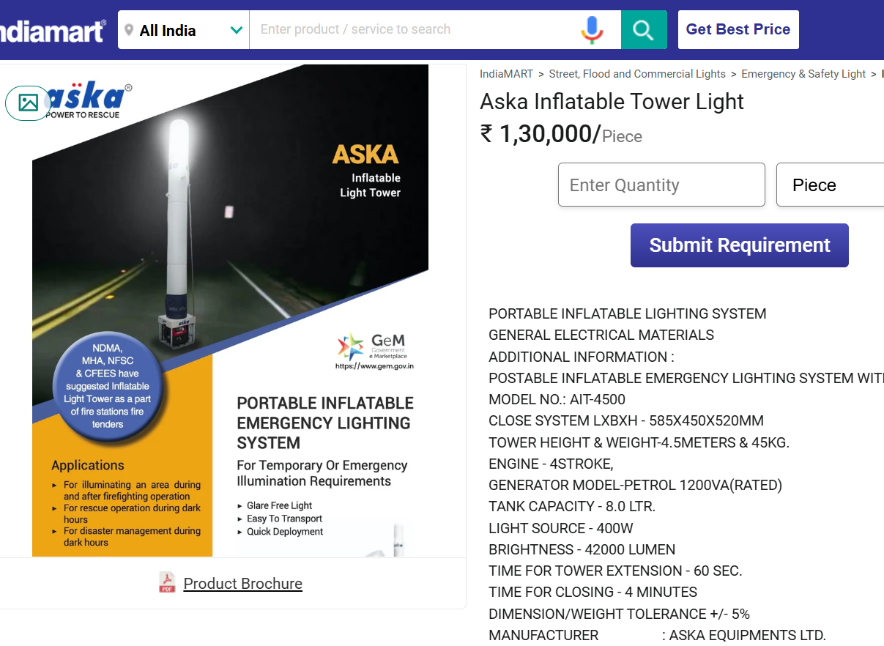884x646 pixels.
Task: Open Emergency & Safety Light breadcrumb
Action: [x=803, y=74]
